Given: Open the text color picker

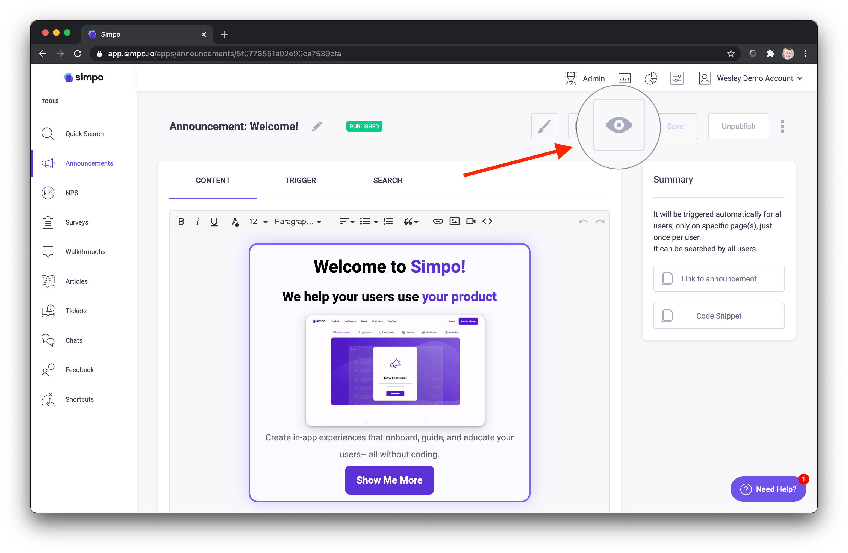Looking at the screenshot, I should coord(235,221).
